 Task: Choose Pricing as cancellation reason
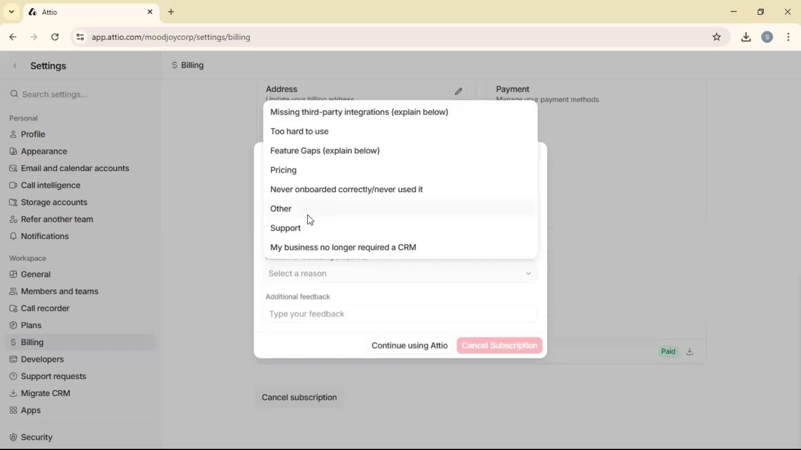tap(284, 170)
